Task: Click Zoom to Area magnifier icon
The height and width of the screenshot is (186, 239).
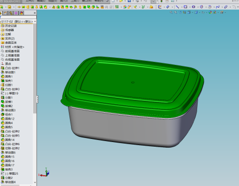Action: click(x=176, y=12)
